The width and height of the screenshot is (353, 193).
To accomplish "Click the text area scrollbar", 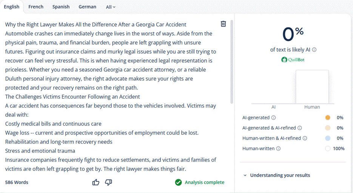I will click(x=232, y=62).
